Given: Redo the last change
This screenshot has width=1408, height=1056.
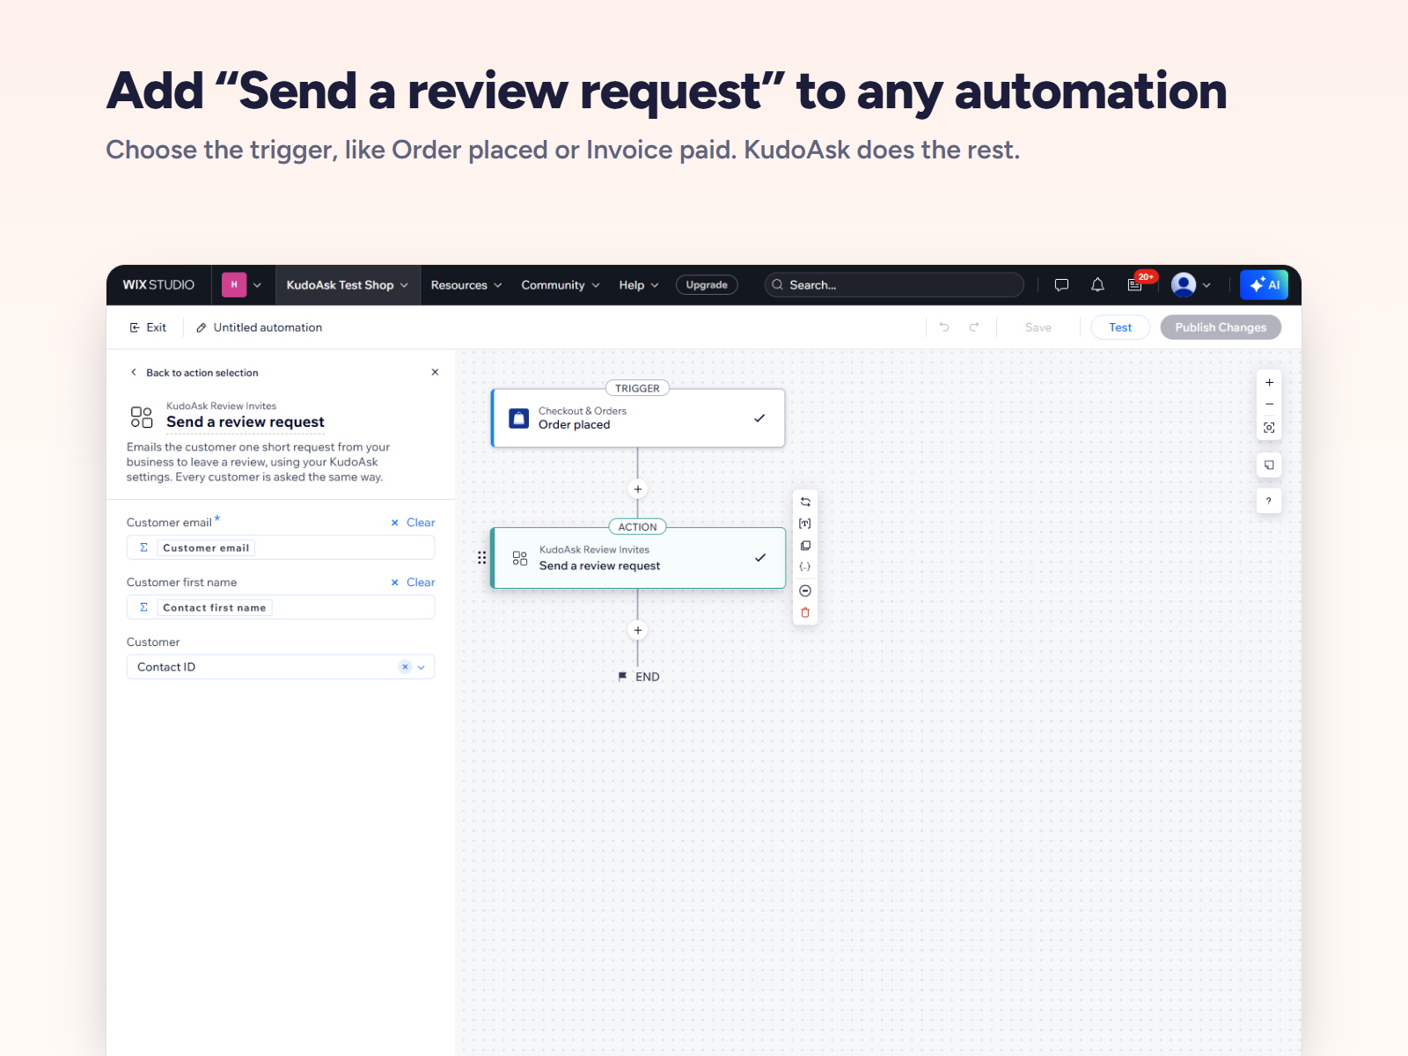Looking at the screenshot, I should click(974, 327).
